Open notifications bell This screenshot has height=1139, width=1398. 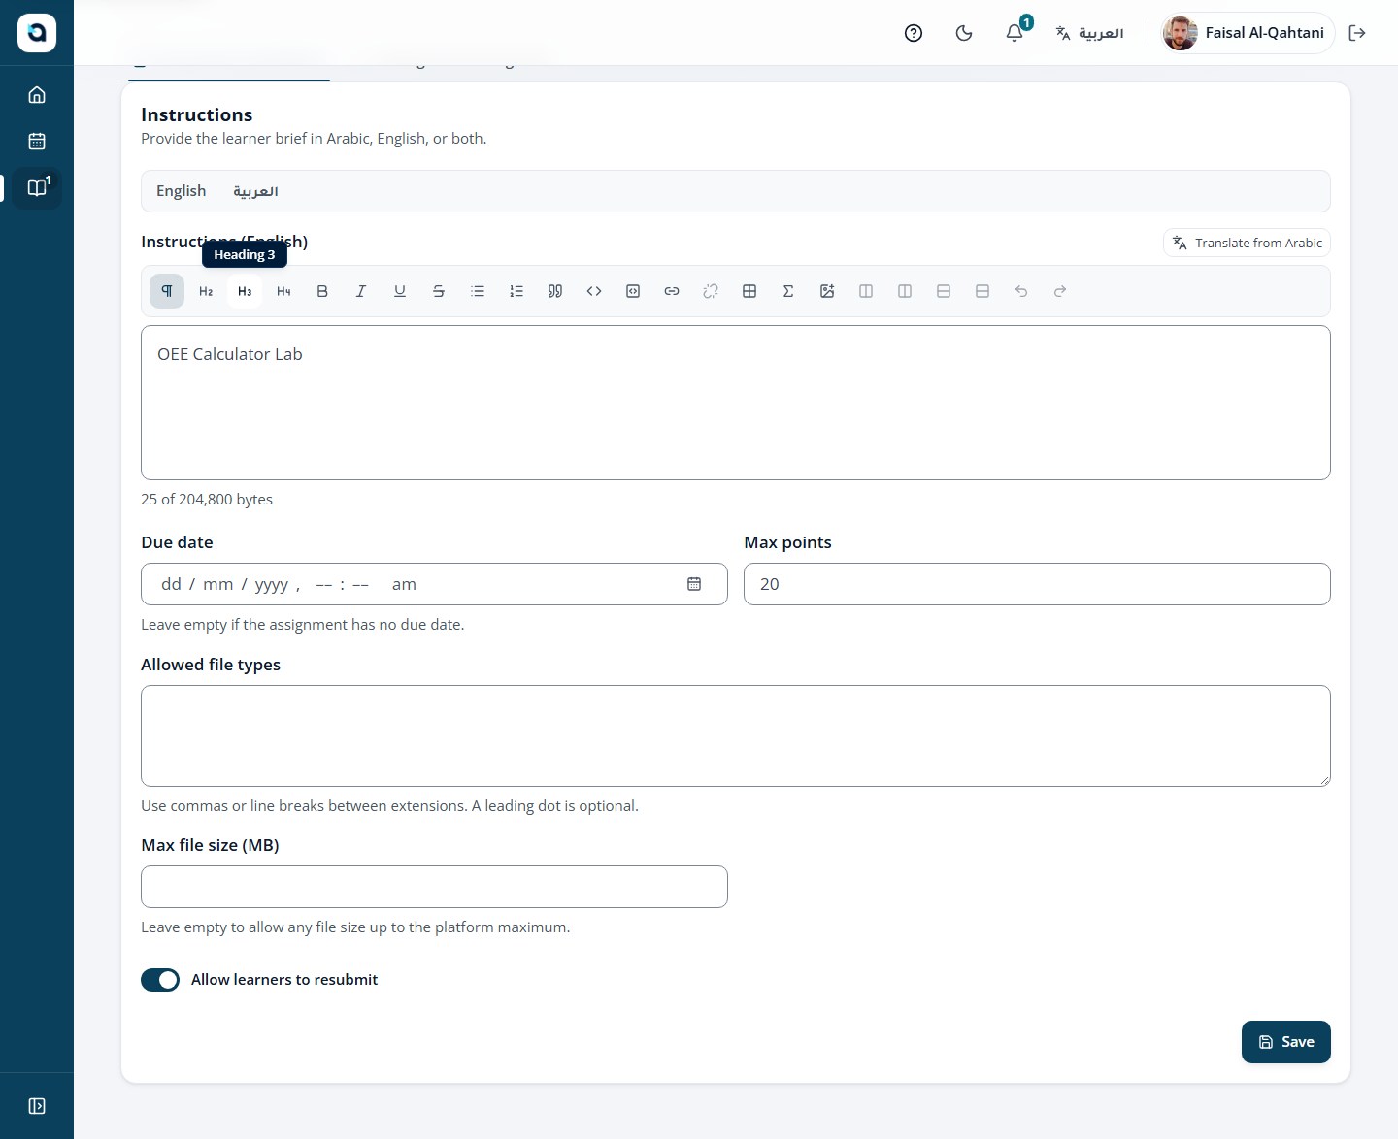click(x=1015, y=33)
